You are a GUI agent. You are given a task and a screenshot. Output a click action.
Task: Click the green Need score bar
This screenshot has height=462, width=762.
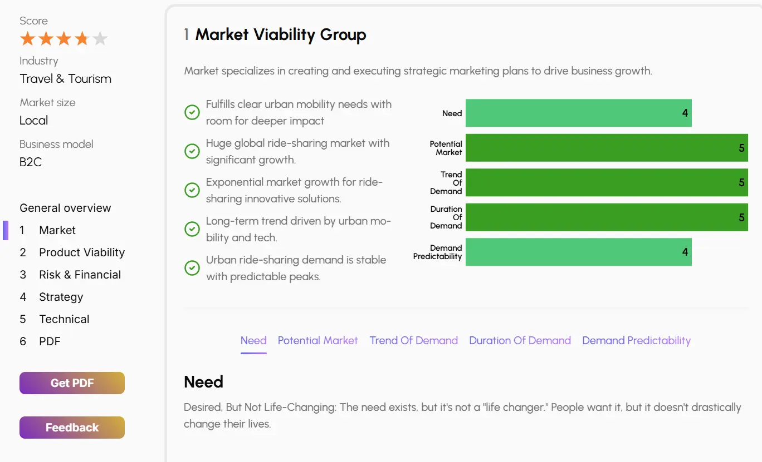[x=578, y=112]
